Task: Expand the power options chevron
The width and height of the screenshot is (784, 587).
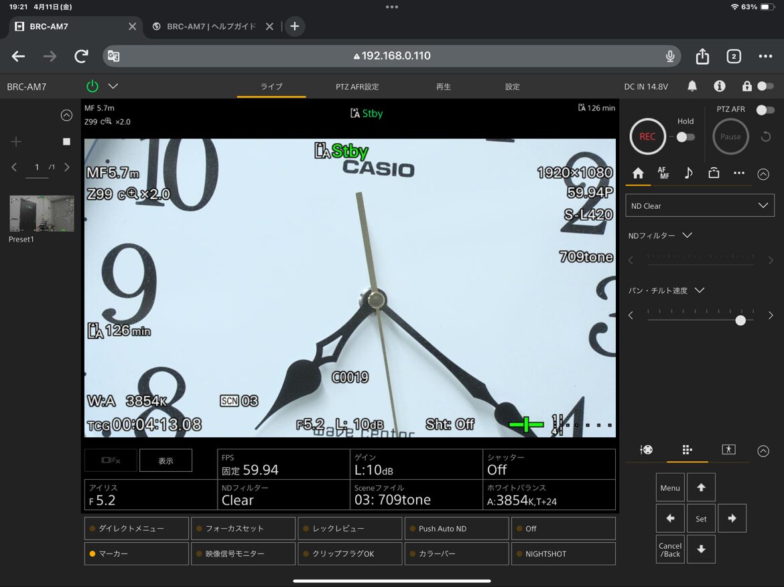Action: pyautogui.click(x=113, y=86)
